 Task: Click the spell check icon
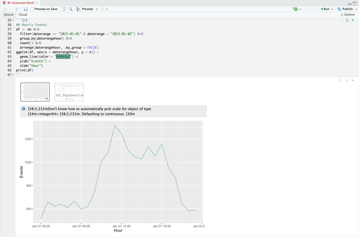(x=64, y=9)
